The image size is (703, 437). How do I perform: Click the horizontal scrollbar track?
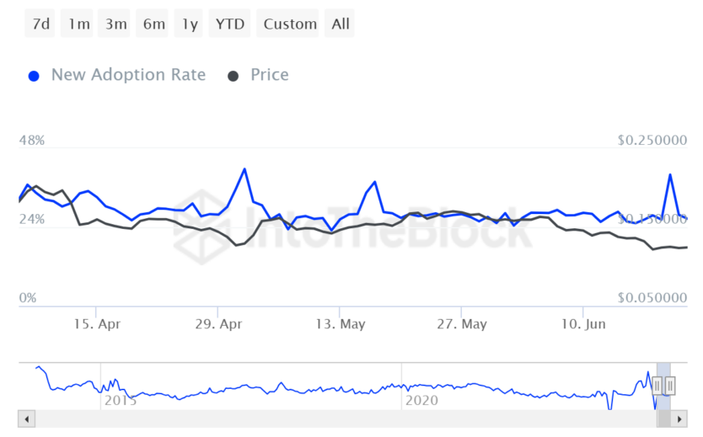point(337,418)
